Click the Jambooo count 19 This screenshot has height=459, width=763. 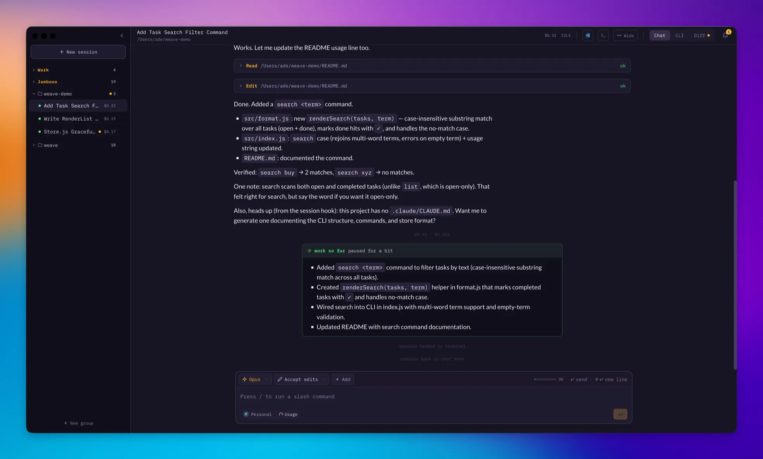click(x=113, y=81)
